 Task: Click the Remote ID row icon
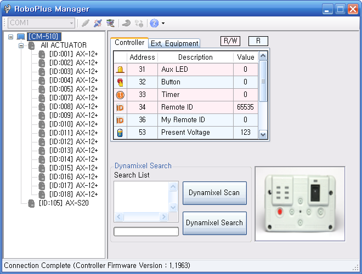(120, 107)
